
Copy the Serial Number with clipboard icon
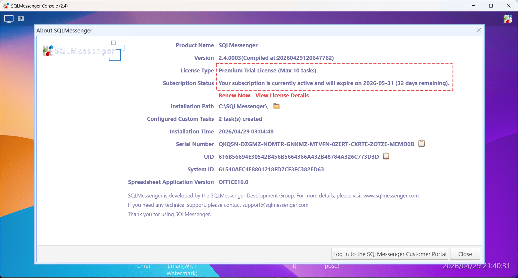pyautogui.click(x=422, y=143)
